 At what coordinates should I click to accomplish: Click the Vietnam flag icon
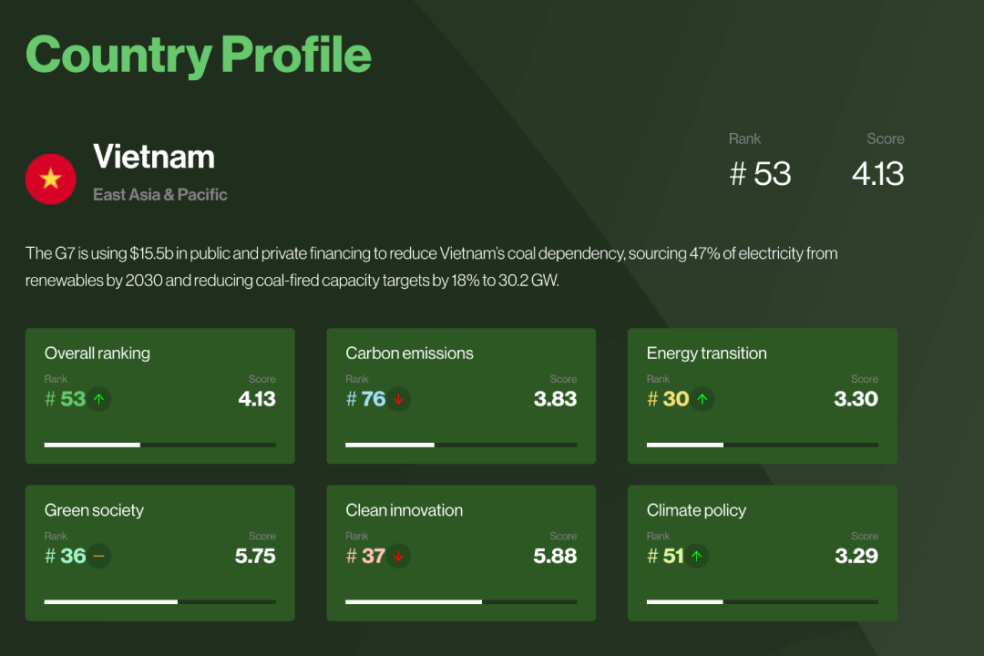(x=51, y=179)
